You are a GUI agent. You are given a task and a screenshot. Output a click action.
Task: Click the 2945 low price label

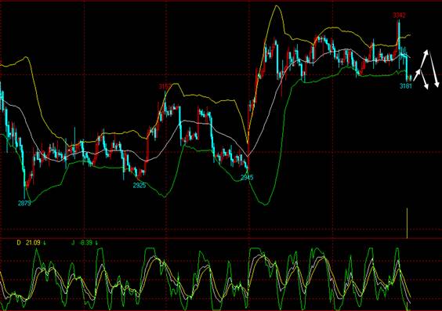pos(247,177)
